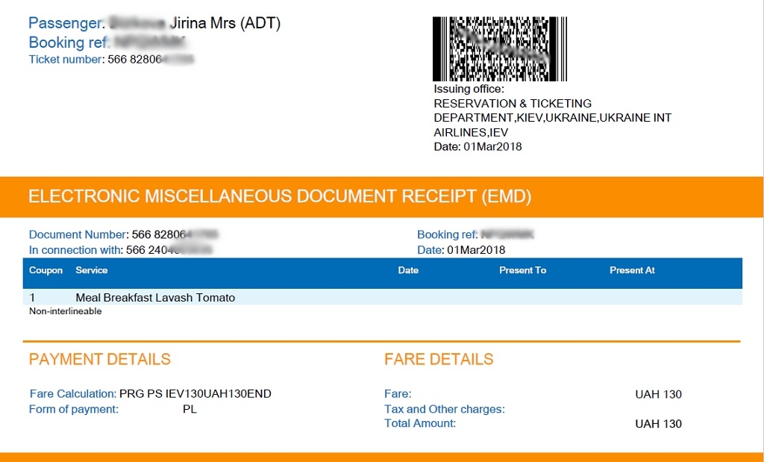The image size is (764, 462).
Task: Click the In connection with number
Action: [x=169, y=250]
